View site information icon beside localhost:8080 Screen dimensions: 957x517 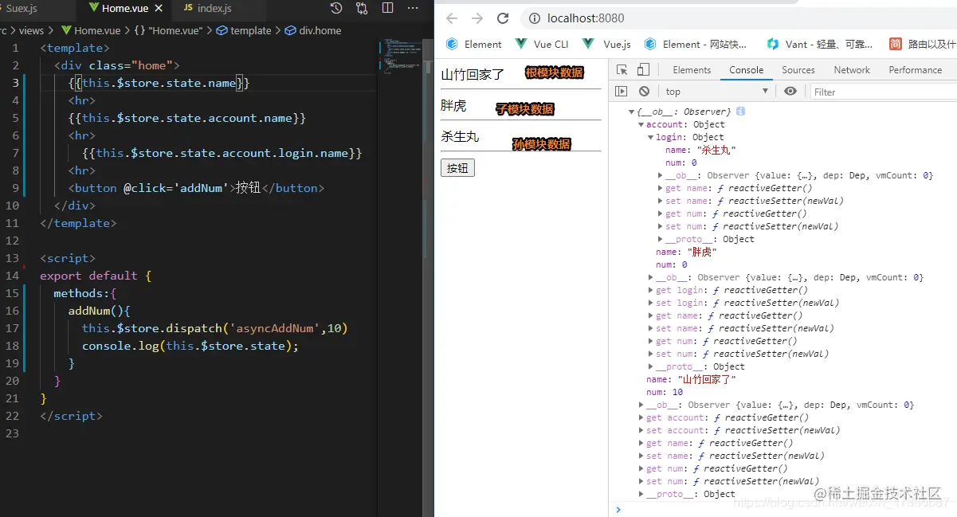[534, 18]
